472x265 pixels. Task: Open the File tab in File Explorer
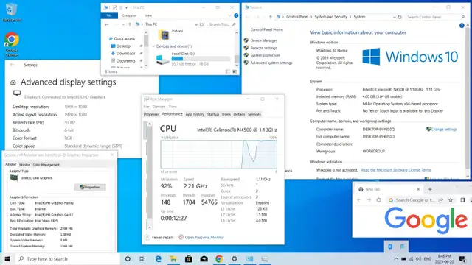coord(109,15)
